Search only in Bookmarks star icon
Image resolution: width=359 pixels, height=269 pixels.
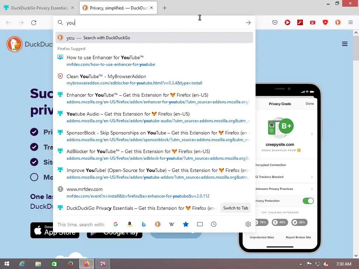click(186, 224)
